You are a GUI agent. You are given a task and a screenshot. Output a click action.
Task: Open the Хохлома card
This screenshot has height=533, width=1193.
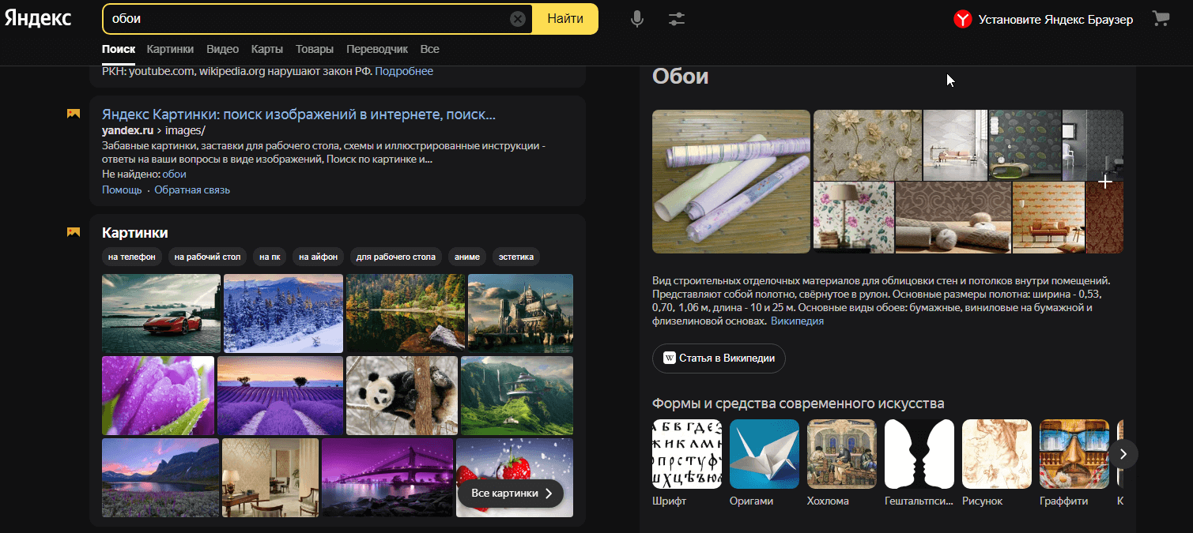click(842, 464)
